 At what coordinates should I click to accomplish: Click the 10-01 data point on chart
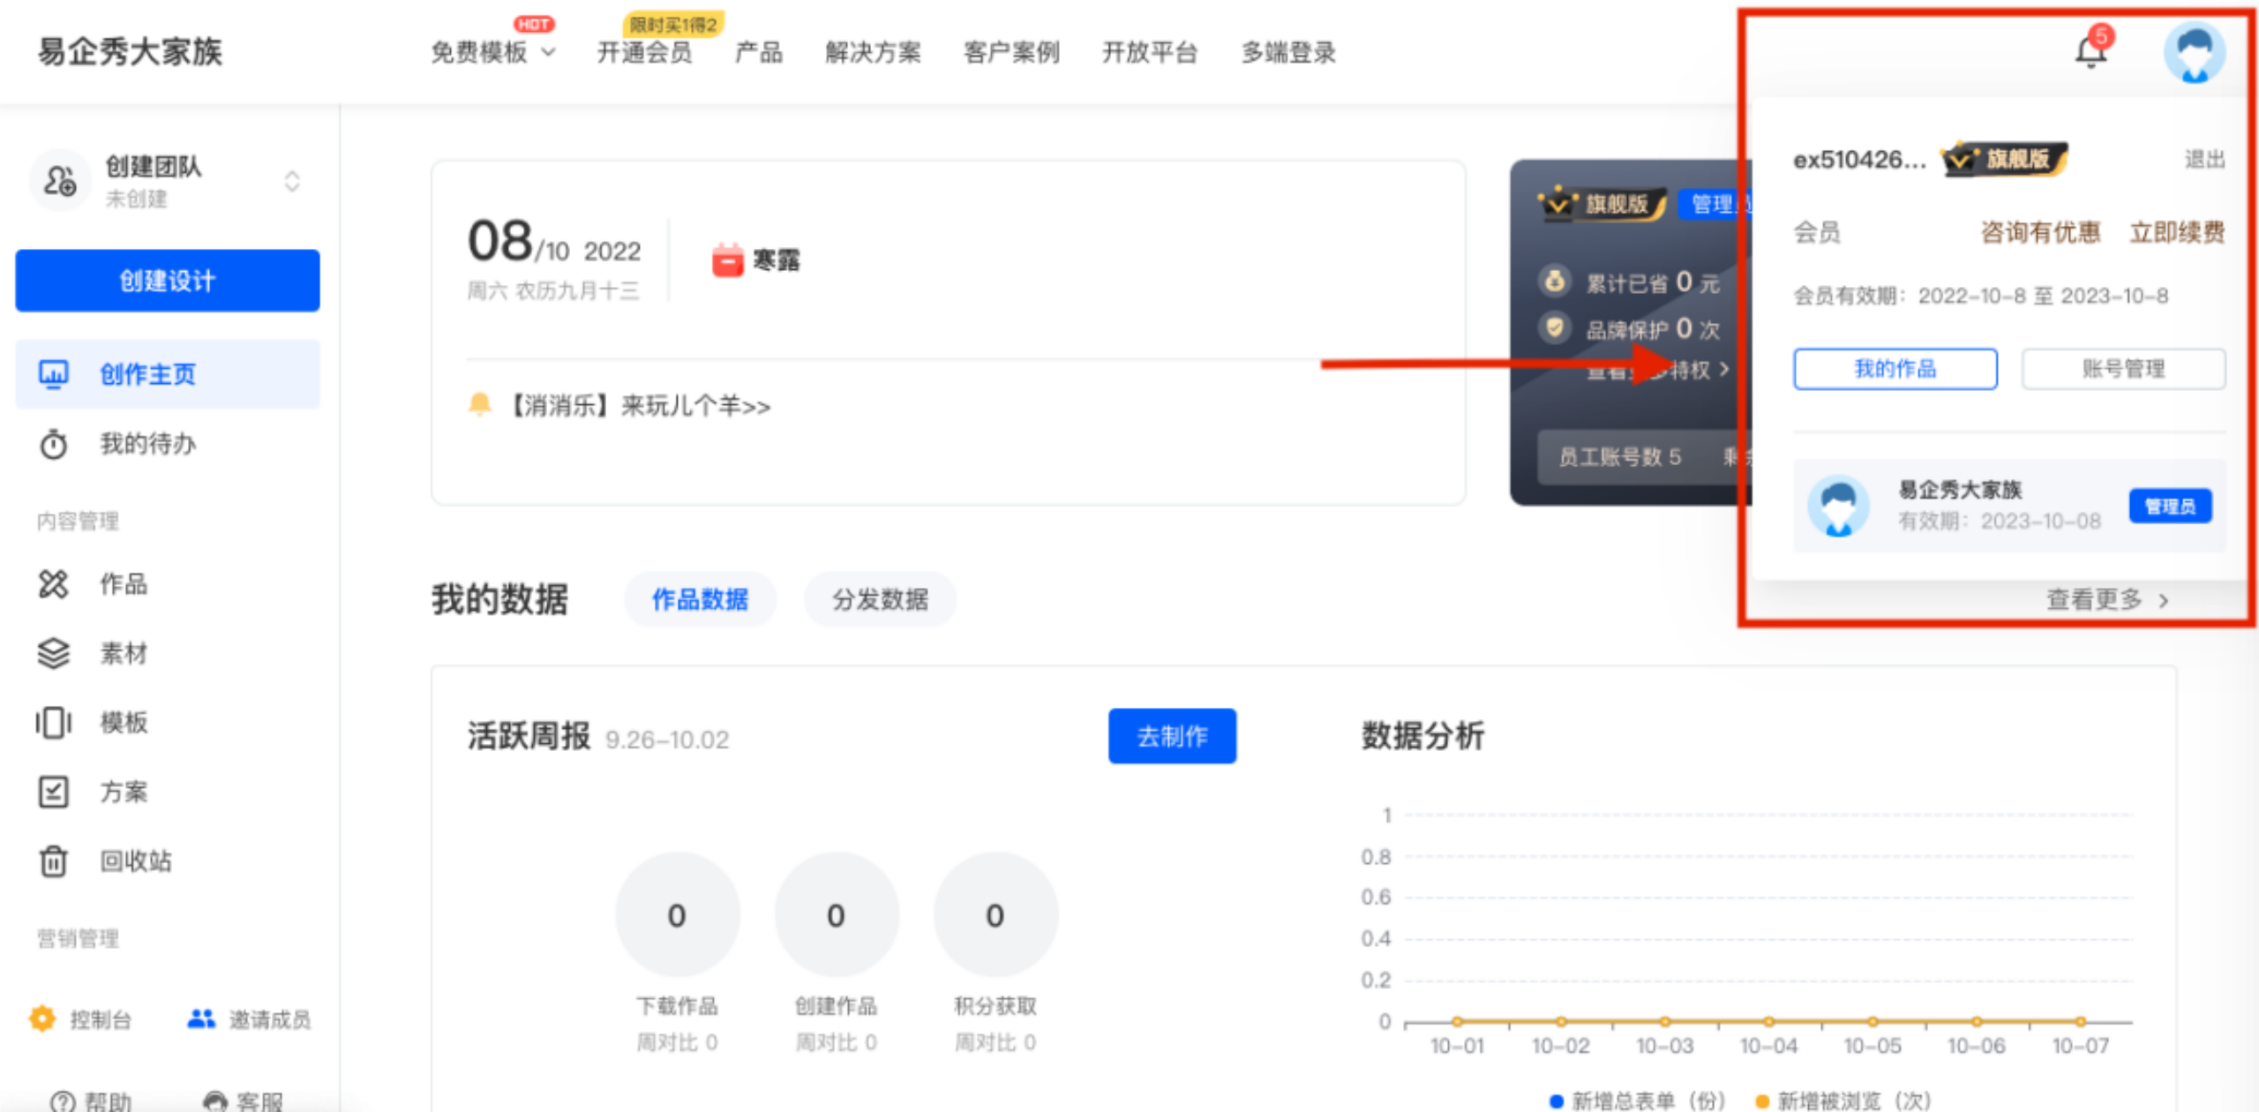pyautogui.click(x=1457, y=1022)
